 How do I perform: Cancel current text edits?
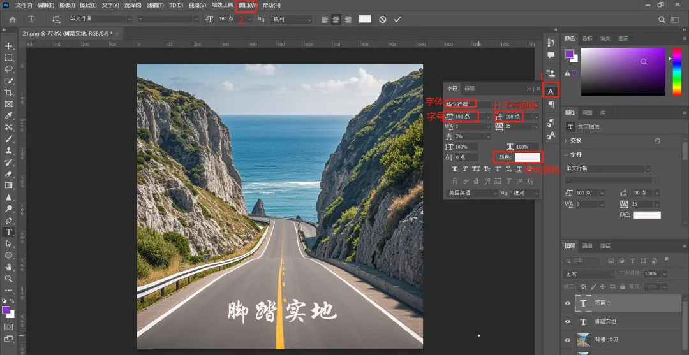click(x=383, y=20)
